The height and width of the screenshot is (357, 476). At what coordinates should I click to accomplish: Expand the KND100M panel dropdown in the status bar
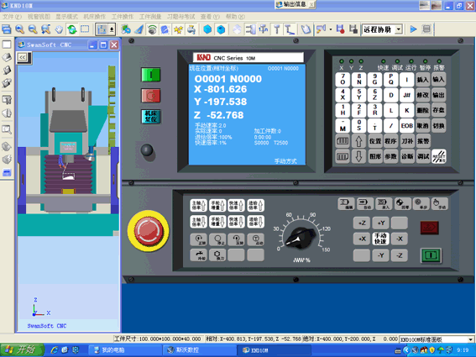[x=437, y=339]
